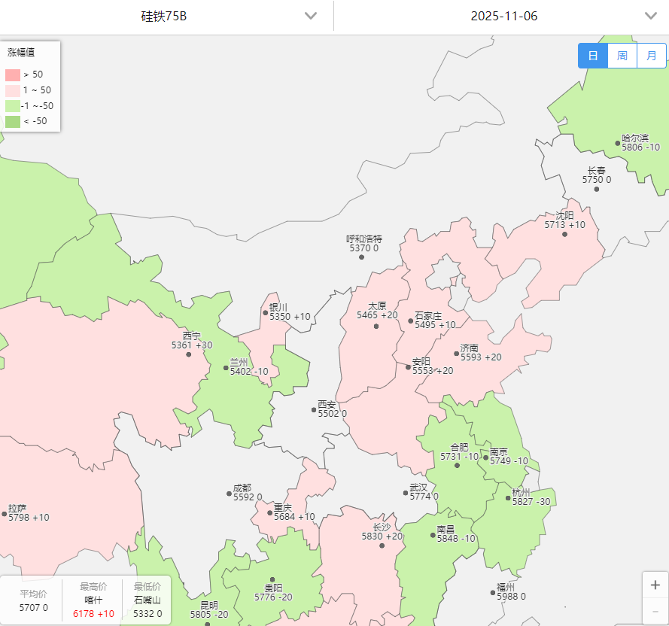Screen dimensions: 669x626
Task: Select the 拉萨 city marker dot
Action: 5,514
